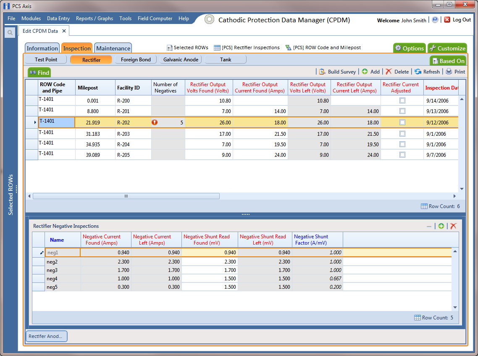Select the Test Point button
Screen dimensions: 478x356
(46, 60)
